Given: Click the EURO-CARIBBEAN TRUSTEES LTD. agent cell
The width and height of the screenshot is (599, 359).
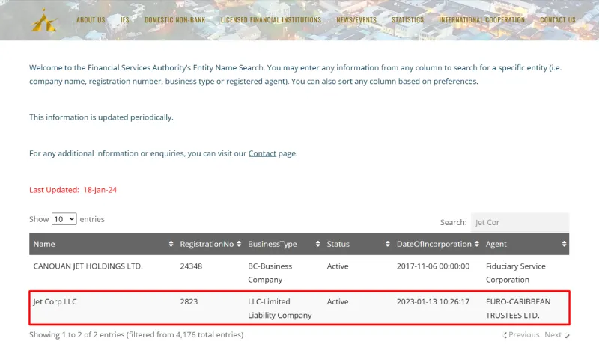Looking at the screenshot, I should click(x=518, y=308).
